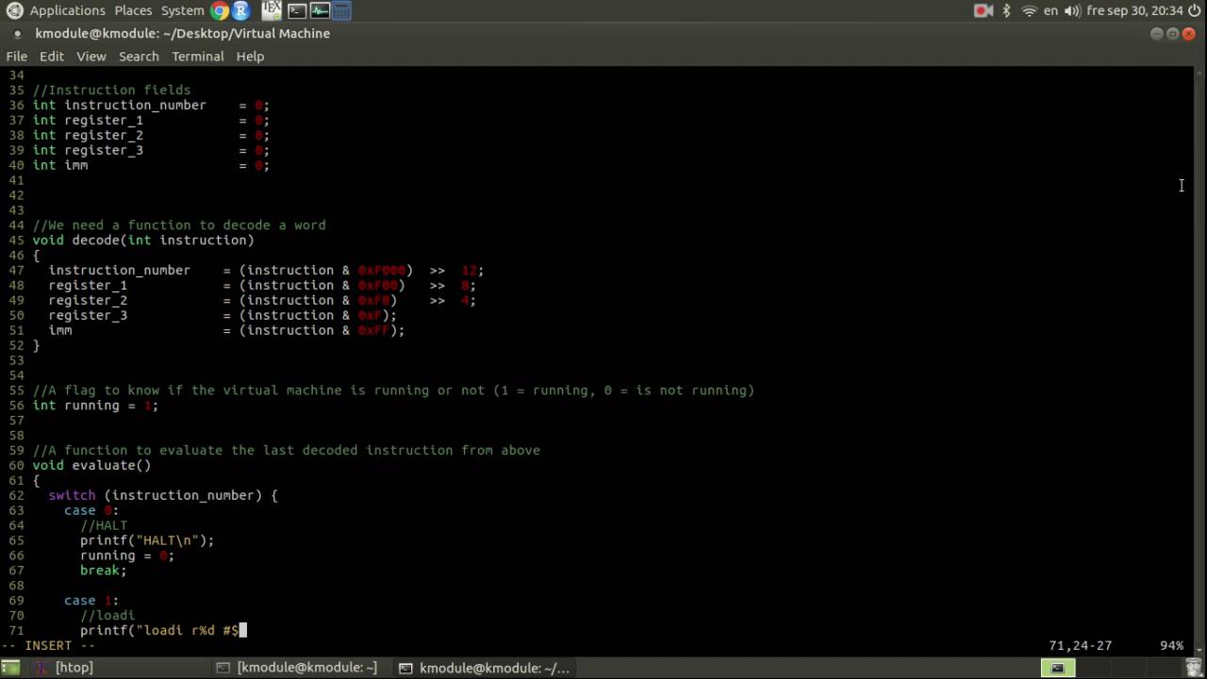Open the terminal Edit menu
Viewport: 1207px width, 679px height.
coord(51,57)
